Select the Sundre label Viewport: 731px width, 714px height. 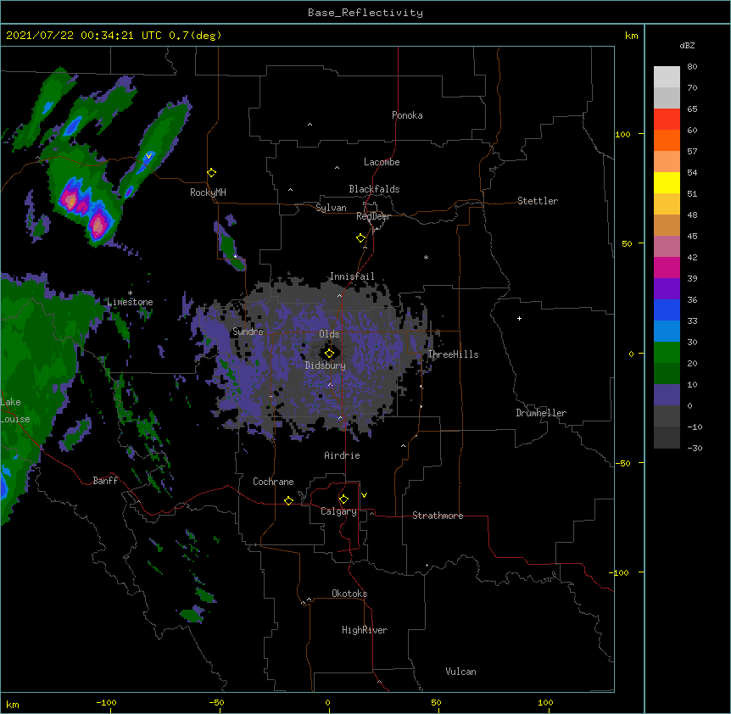pos(248,332)
